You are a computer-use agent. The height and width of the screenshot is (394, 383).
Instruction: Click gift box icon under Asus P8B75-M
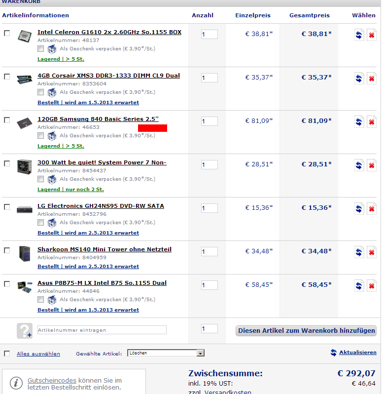[x=52, y=300]
